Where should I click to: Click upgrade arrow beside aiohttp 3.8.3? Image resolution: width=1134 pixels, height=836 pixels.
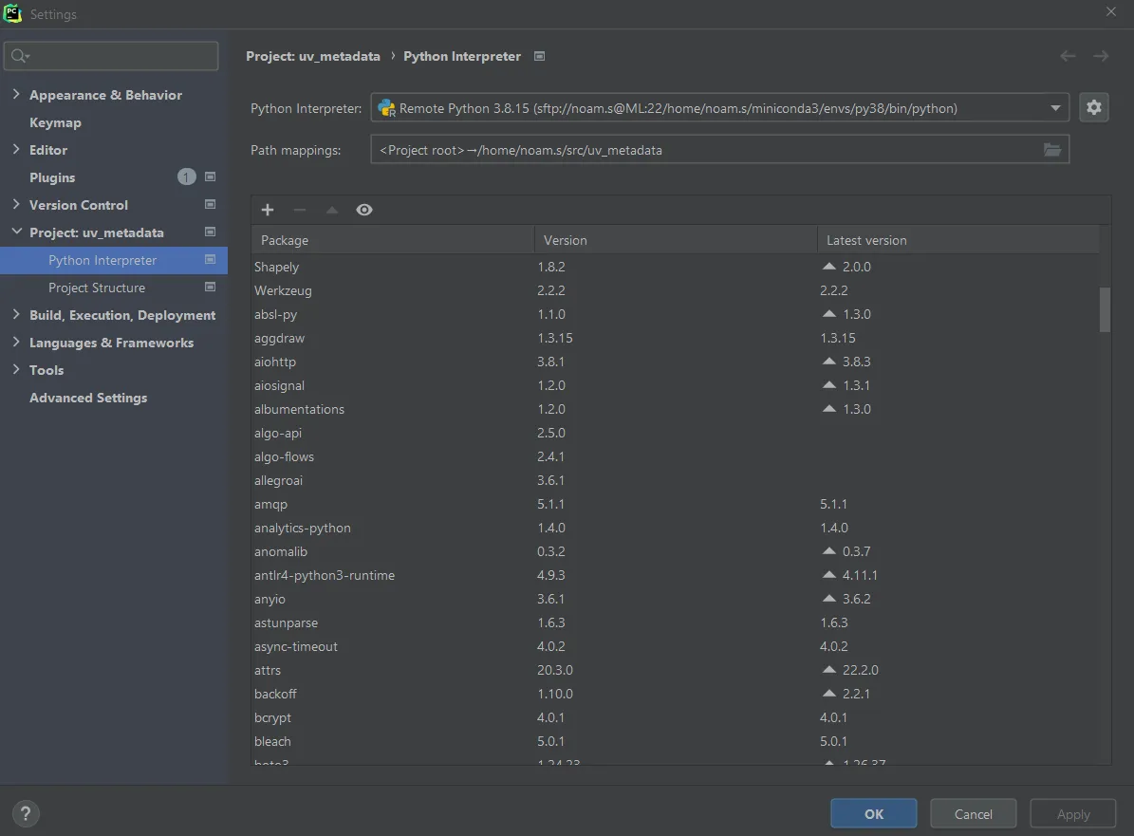828,361
